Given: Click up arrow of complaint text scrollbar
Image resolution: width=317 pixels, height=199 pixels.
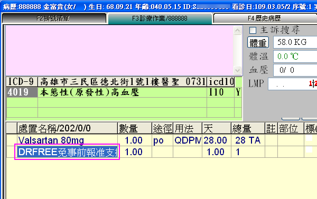Looking at the screenshot, I should pyautogui.click(x=237, y=31).
